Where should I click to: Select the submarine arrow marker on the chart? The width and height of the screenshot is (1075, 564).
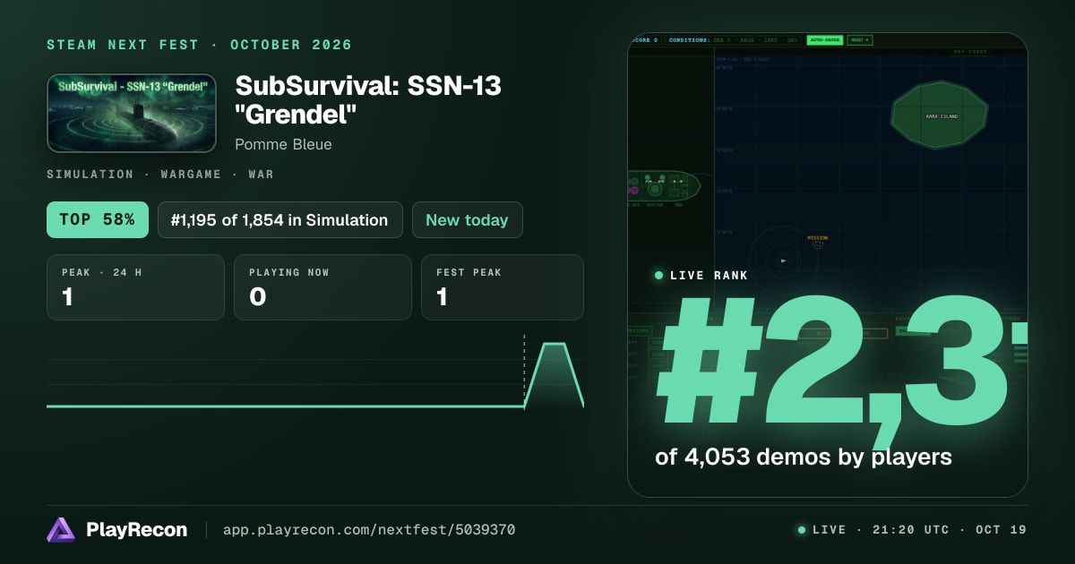click(784, 261)
